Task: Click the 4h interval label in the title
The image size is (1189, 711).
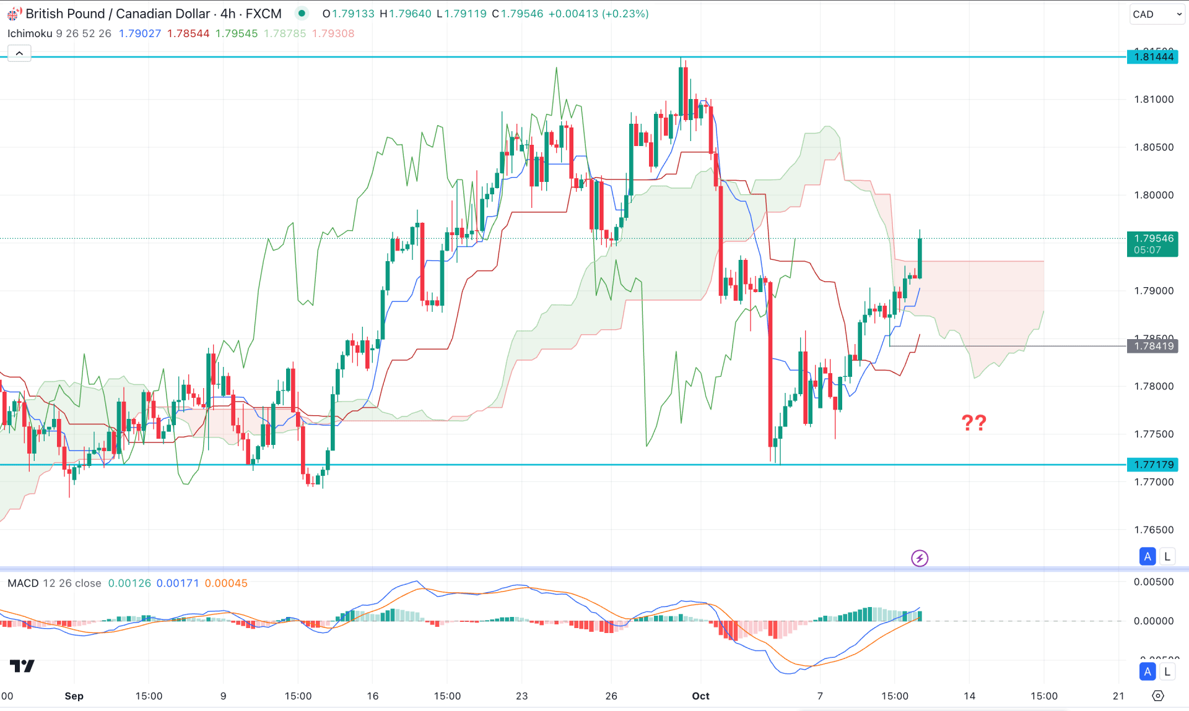Action: click(228, 14)
